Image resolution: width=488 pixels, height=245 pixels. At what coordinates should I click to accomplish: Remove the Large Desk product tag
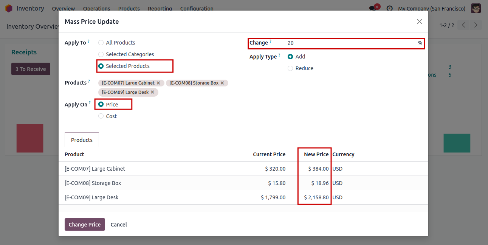click(152, 92)
